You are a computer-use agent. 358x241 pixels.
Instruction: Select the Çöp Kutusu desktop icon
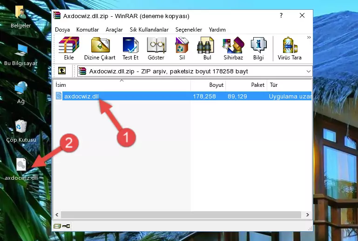[x=21, y=131]
